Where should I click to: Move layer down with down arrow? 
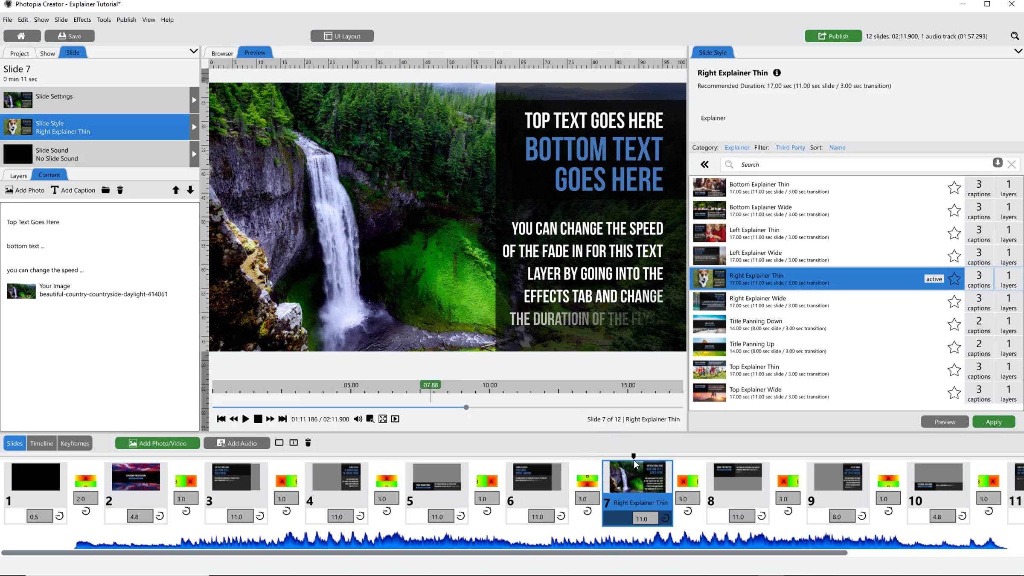pyautogui.click(x=190, y=190)
